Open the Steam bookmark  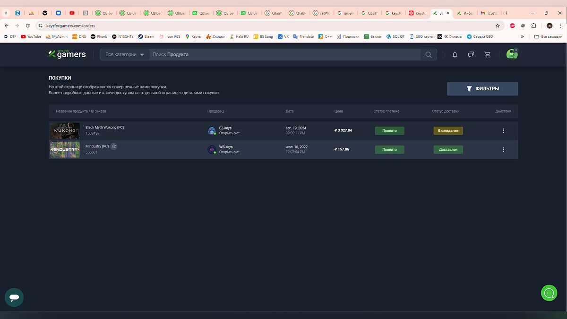click(x=146, y=36)
